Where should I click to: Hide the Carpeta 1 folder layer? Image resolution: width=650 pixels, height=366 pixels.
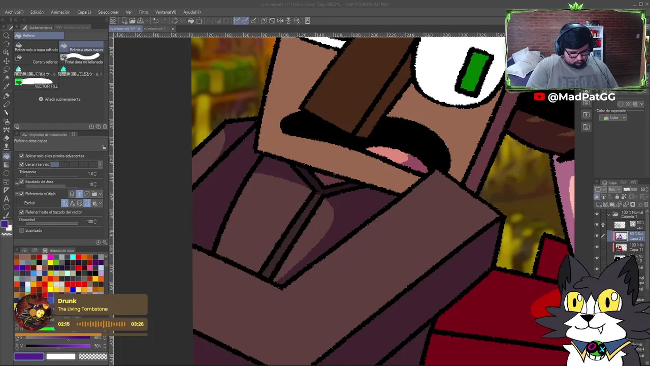tap(597, 214)
